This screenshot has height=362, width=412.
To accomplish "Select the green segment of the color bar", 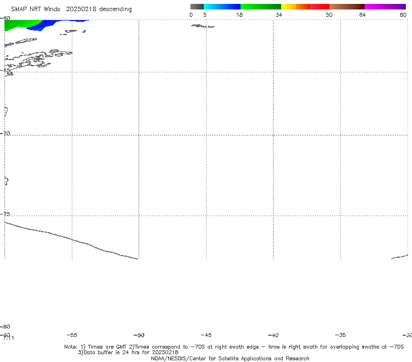I will 261,7.
